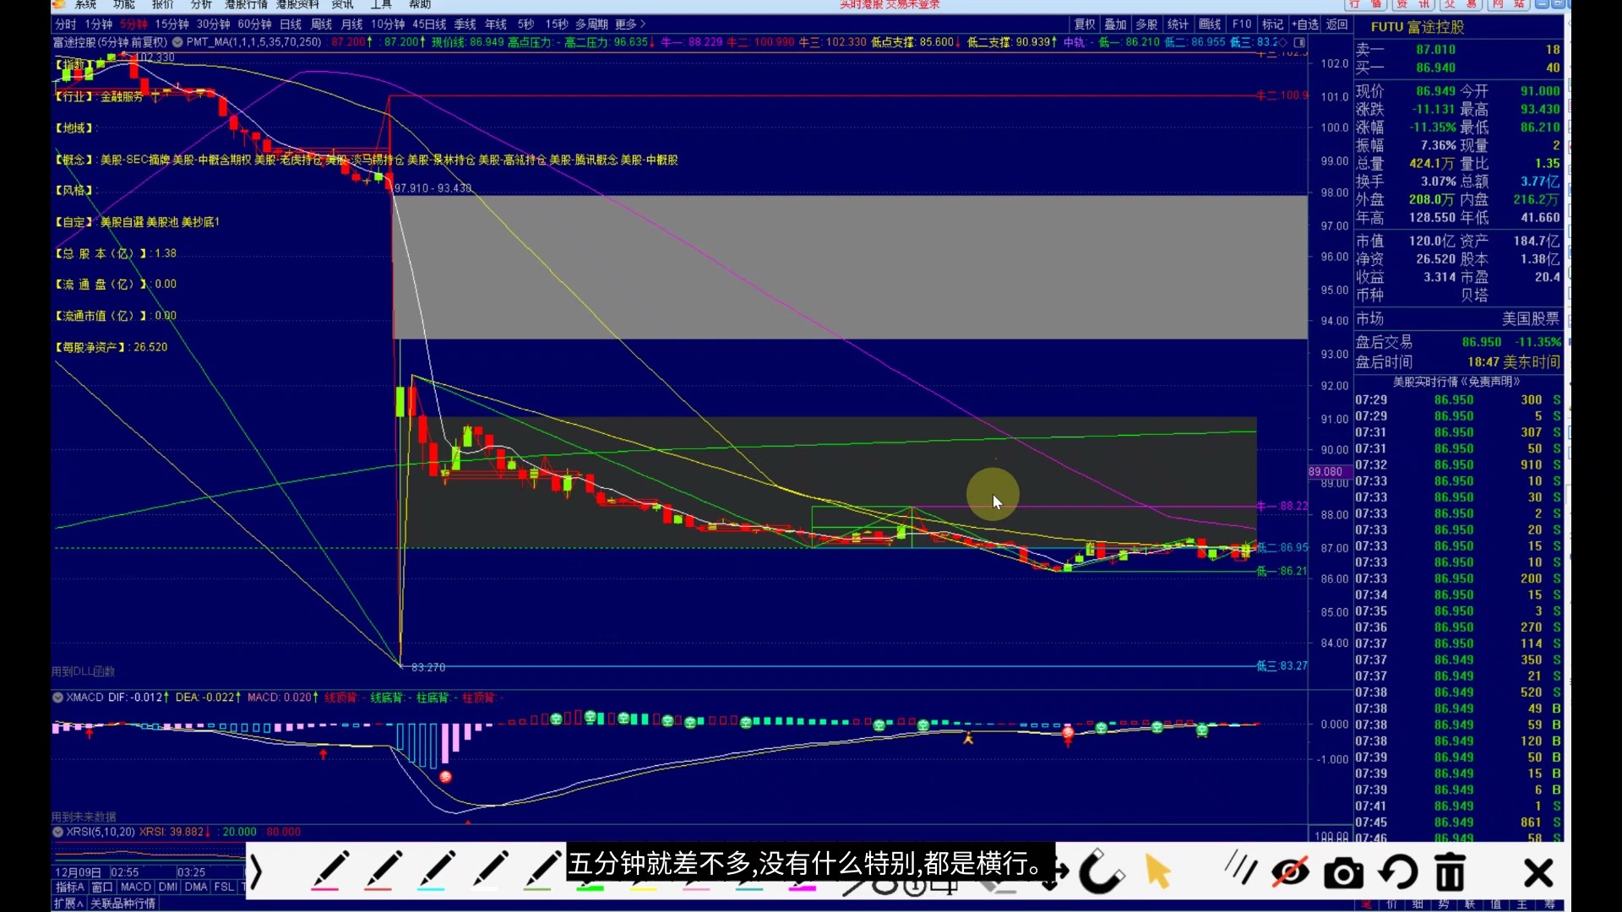The image size is (1622, 912).
Task: Pick the orange cursor pointer tool
Action: 1157,871
